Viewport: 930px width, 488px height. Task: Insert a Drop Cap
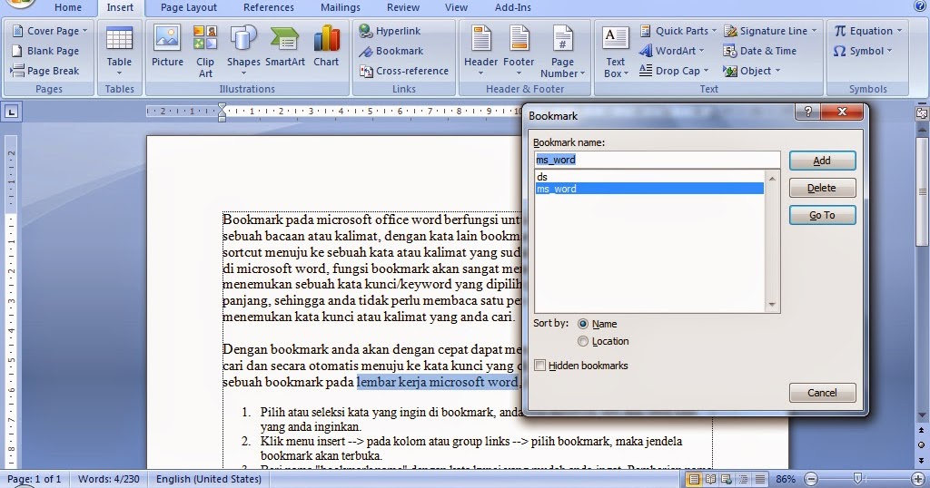[x=675, y=71]
